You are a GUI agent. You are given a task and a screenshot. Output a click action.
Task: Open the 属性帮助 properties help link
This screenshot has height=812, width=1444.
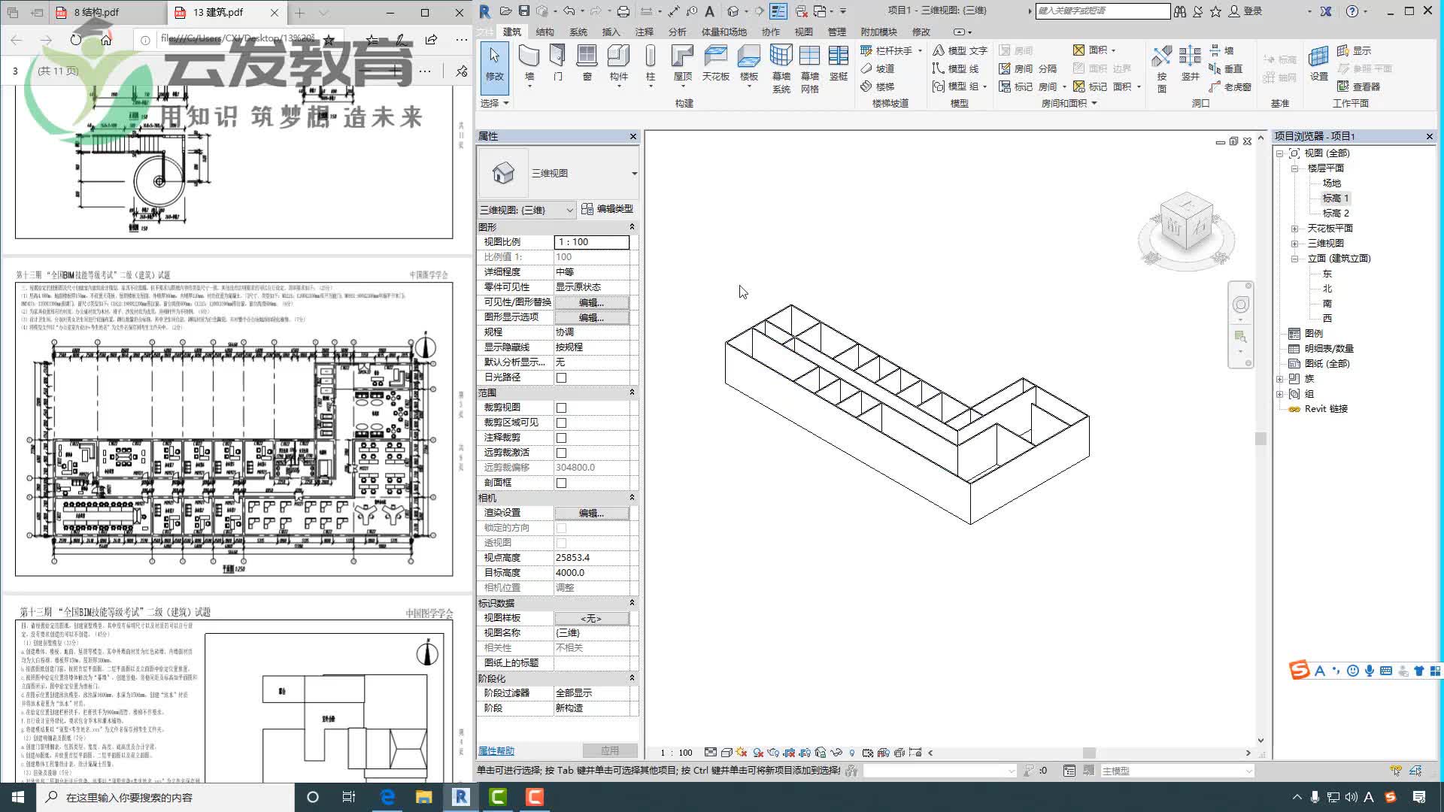(496, 750)
